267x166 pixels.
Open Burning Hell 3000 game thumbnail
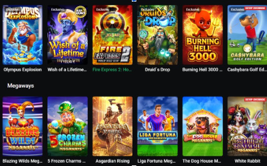[x=203, y=35]
